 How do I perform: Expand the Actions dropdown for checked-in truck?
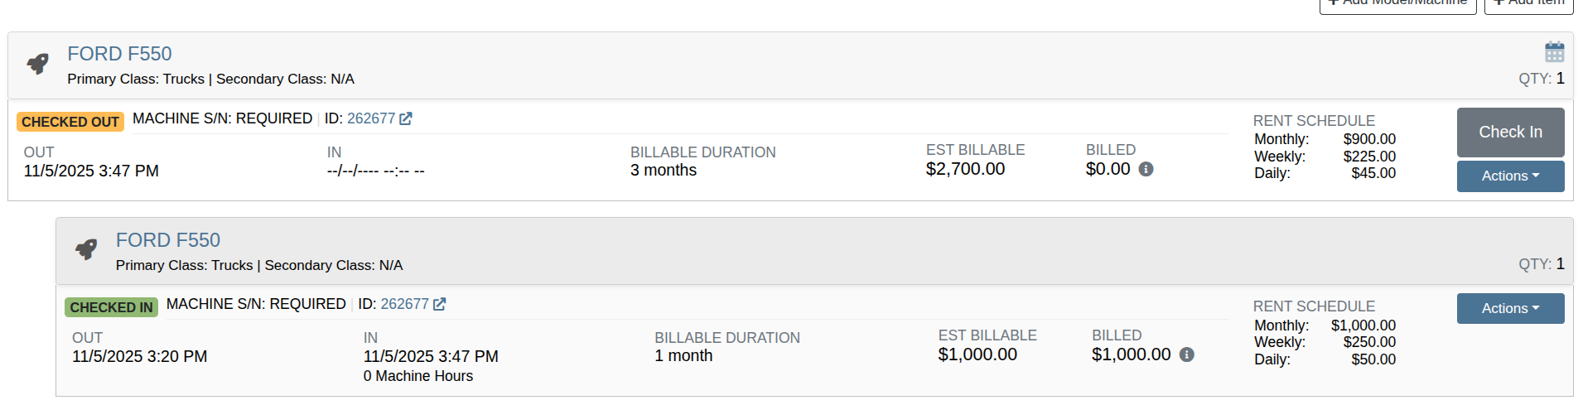(x=1510, y=308)
